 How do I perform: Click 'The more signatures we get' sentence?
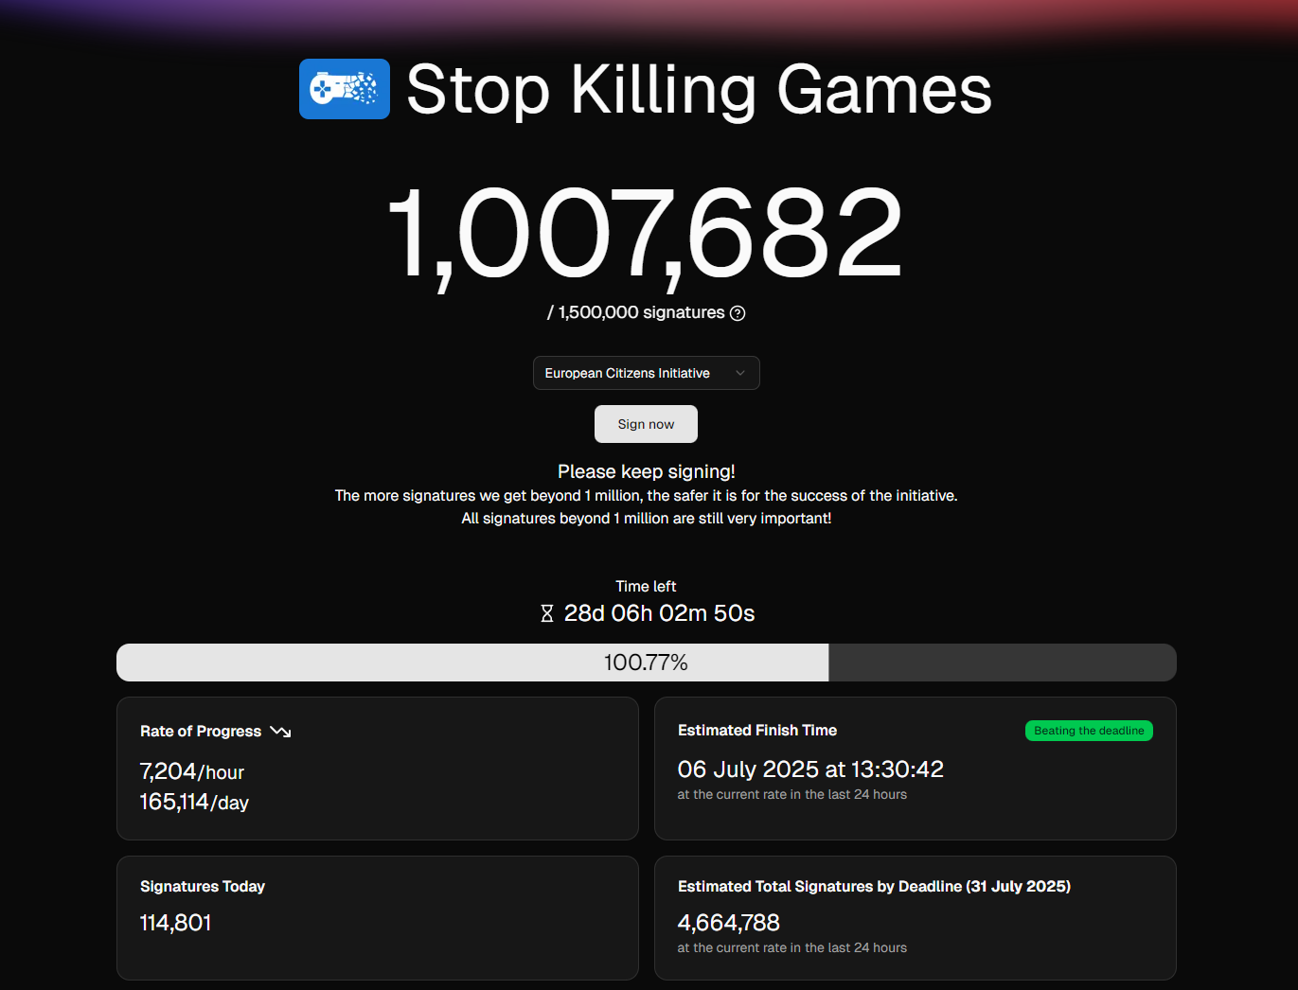647,495
